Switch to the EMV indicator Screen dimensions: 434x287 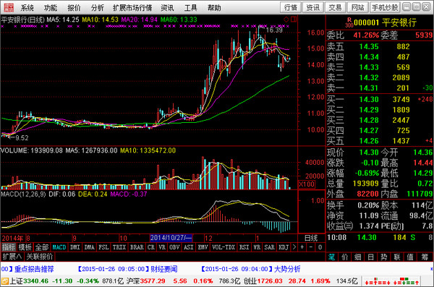pyautogui.click(x=203, y=247)
